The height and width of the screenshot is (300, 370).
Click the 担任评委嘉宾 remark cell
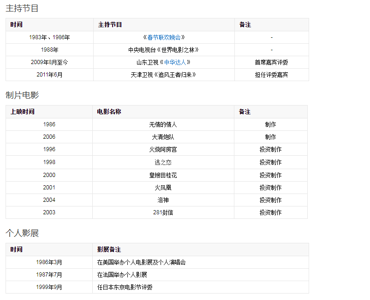click(271, 75)
